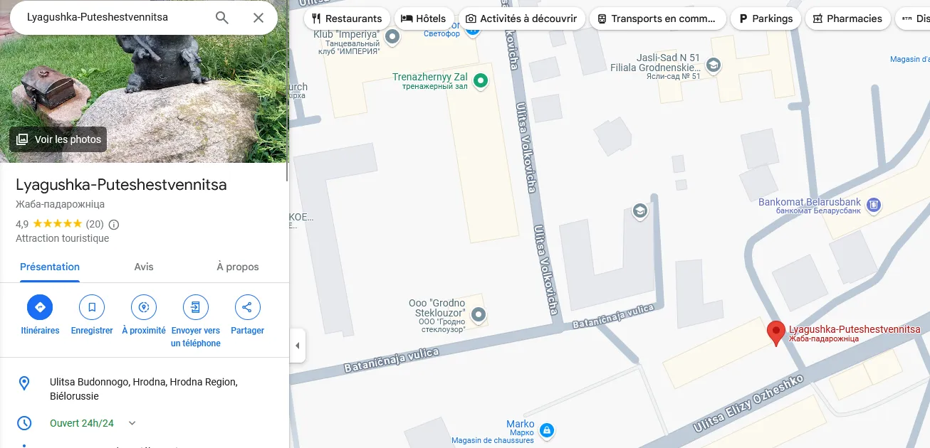Image resolution: width=930 pixels, height=448 pixels.
Task: Click the Bankomat Belarusbank map marker
Action: [x=874, y=206]
